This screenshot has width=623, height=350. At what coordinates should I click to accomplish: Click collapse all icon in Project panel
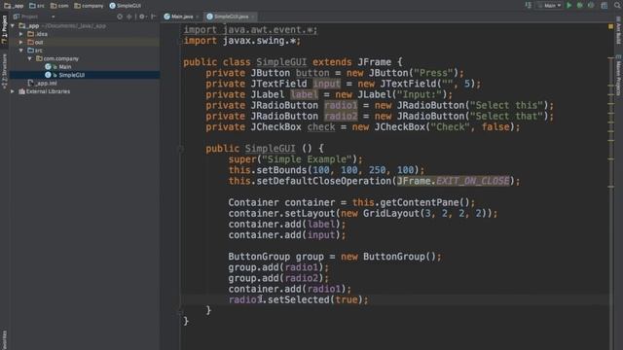(129, 17)
